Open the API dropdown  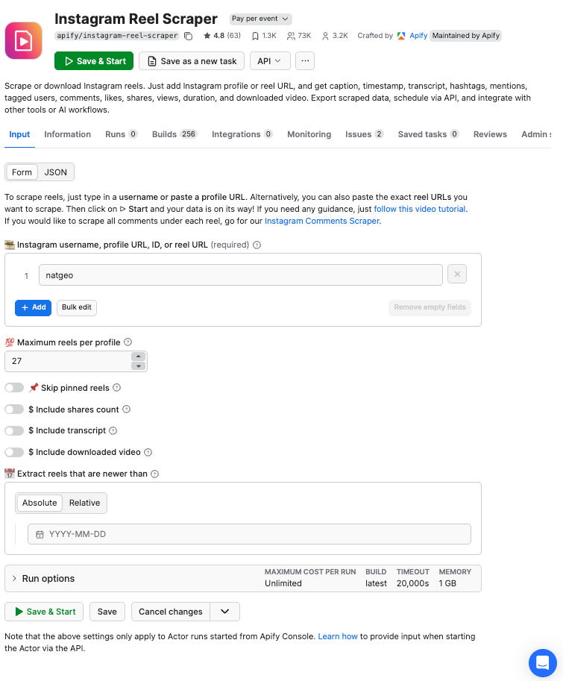coord(270,60)
